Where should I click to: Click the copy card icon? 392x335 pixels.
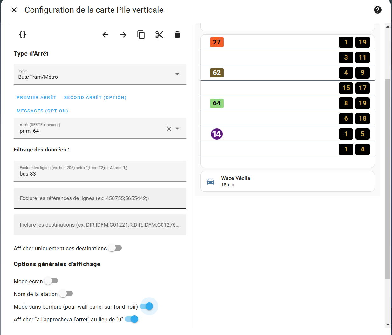(x=141, y=35)
